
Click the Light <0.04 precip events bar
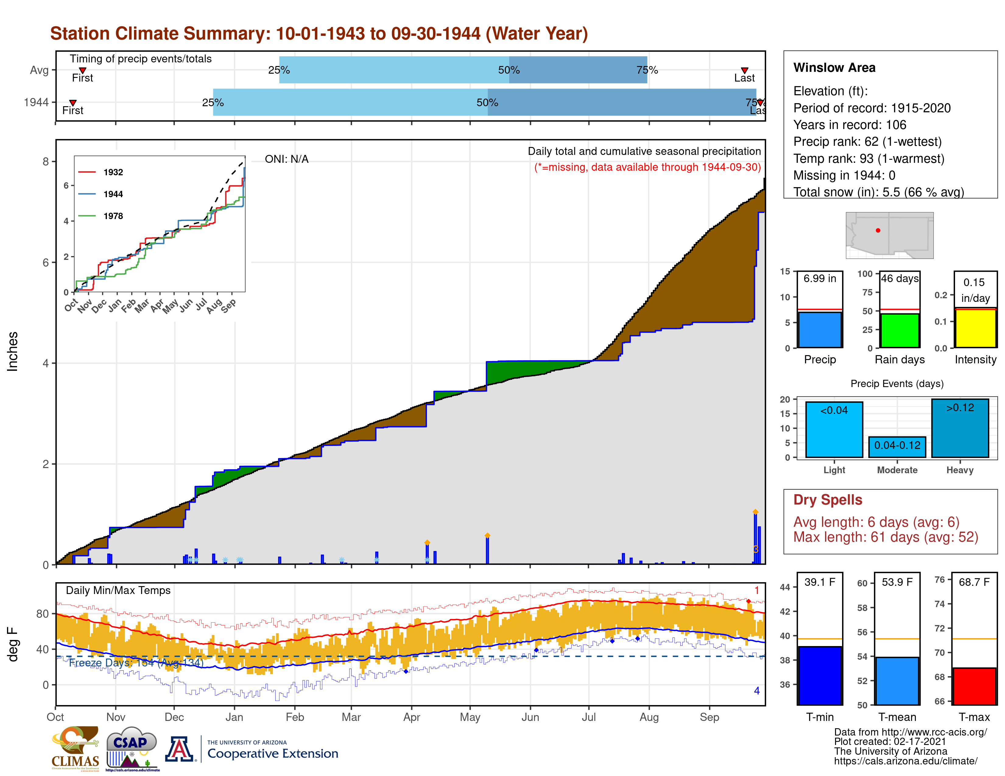834,429
